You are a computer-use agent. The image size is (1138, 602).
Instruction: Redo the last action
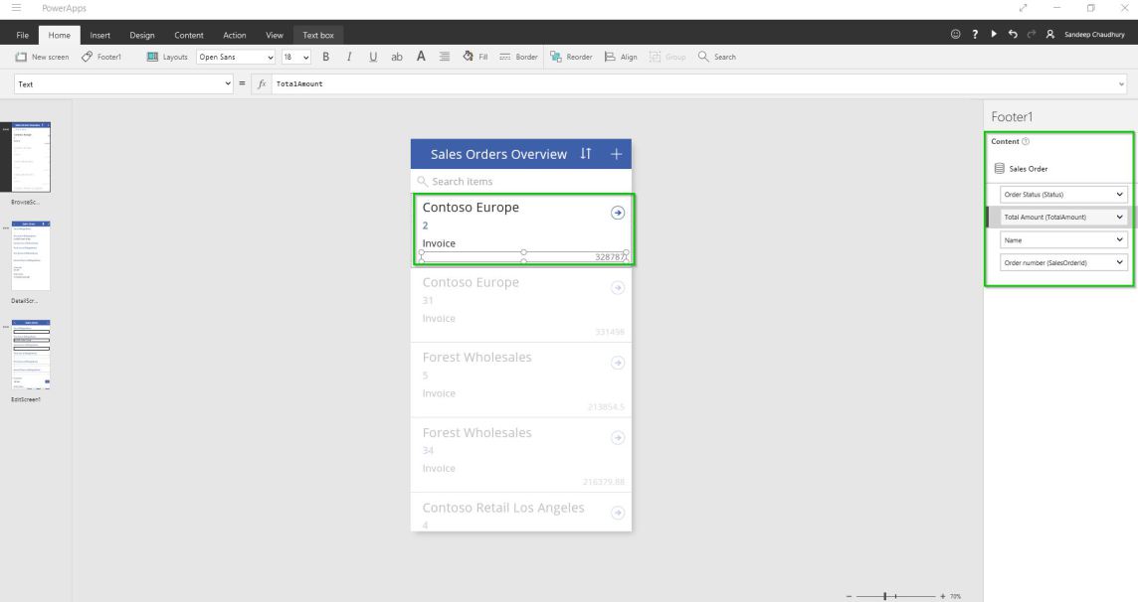coord(1032,34)
